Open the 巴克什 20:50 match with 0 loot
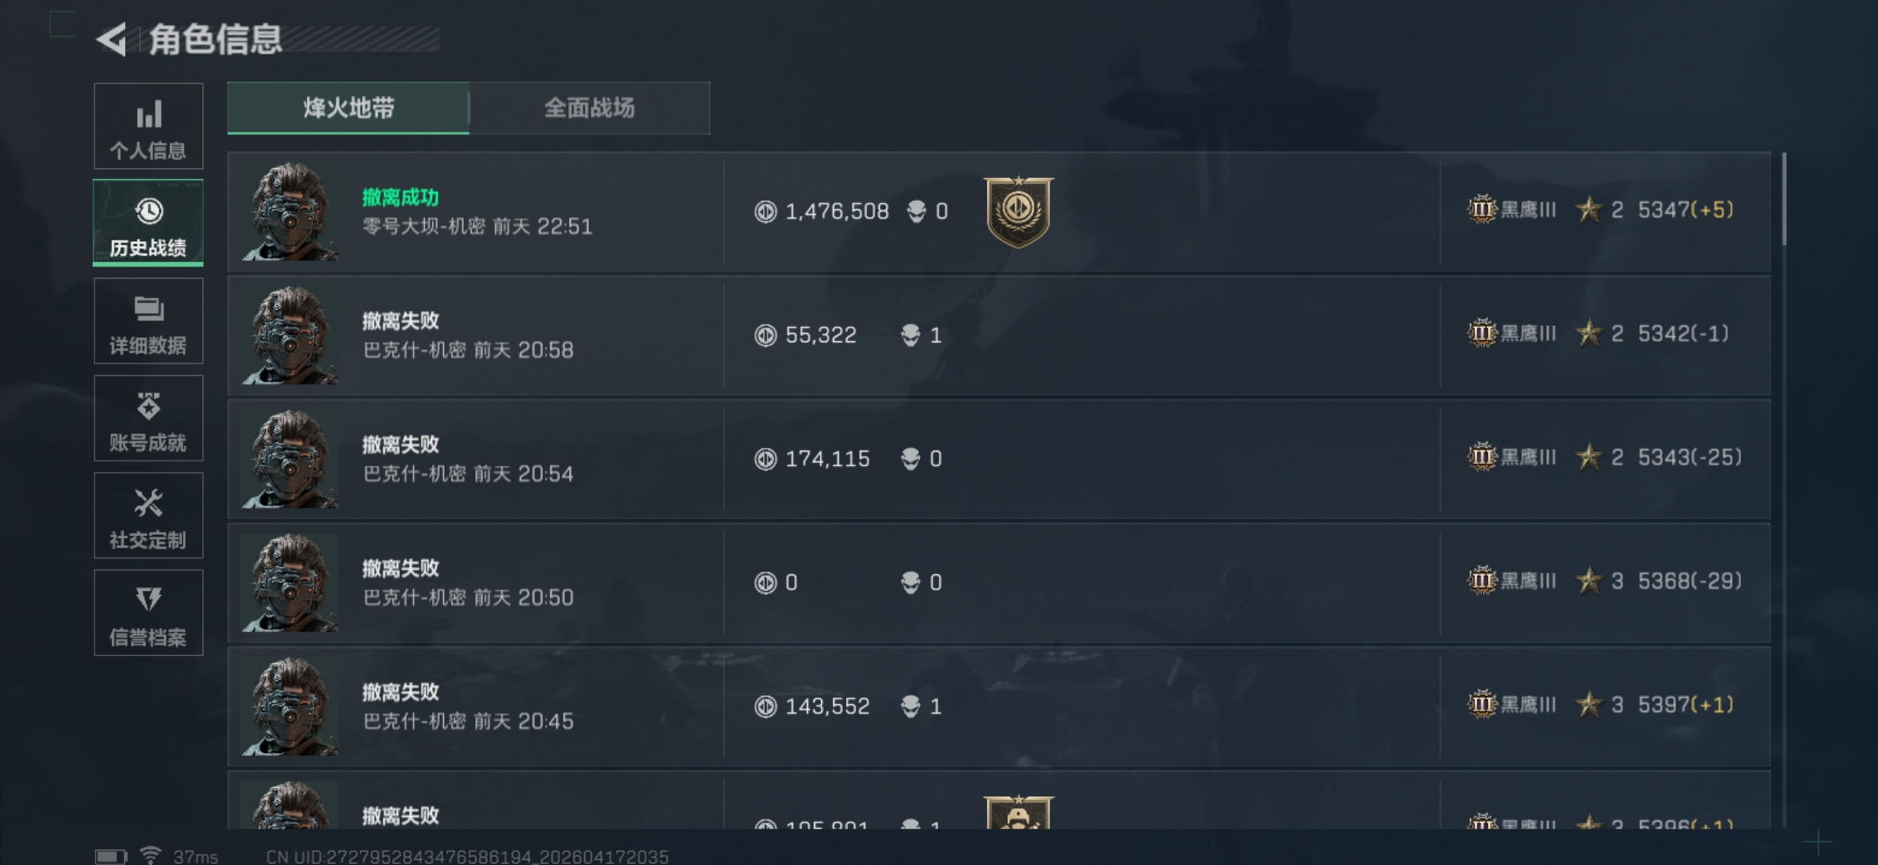The image size is (1878, 865). [x=999, y=583]
